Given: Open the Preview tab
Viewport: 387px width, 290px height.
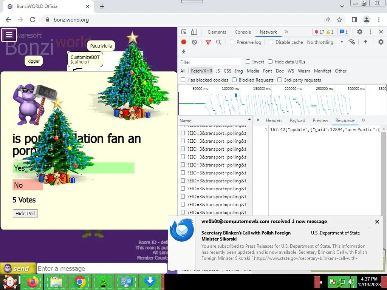Looking at the screenshot, I should click(x=320, y=120).
